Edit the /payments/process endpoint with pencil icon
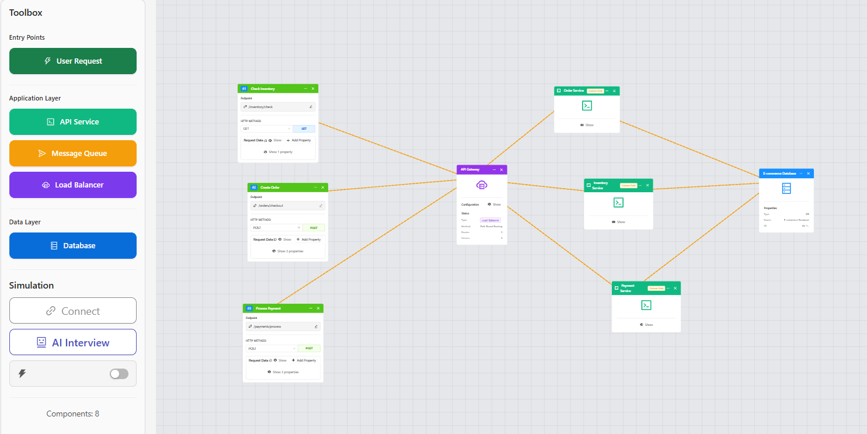 (x=316, y=327)
